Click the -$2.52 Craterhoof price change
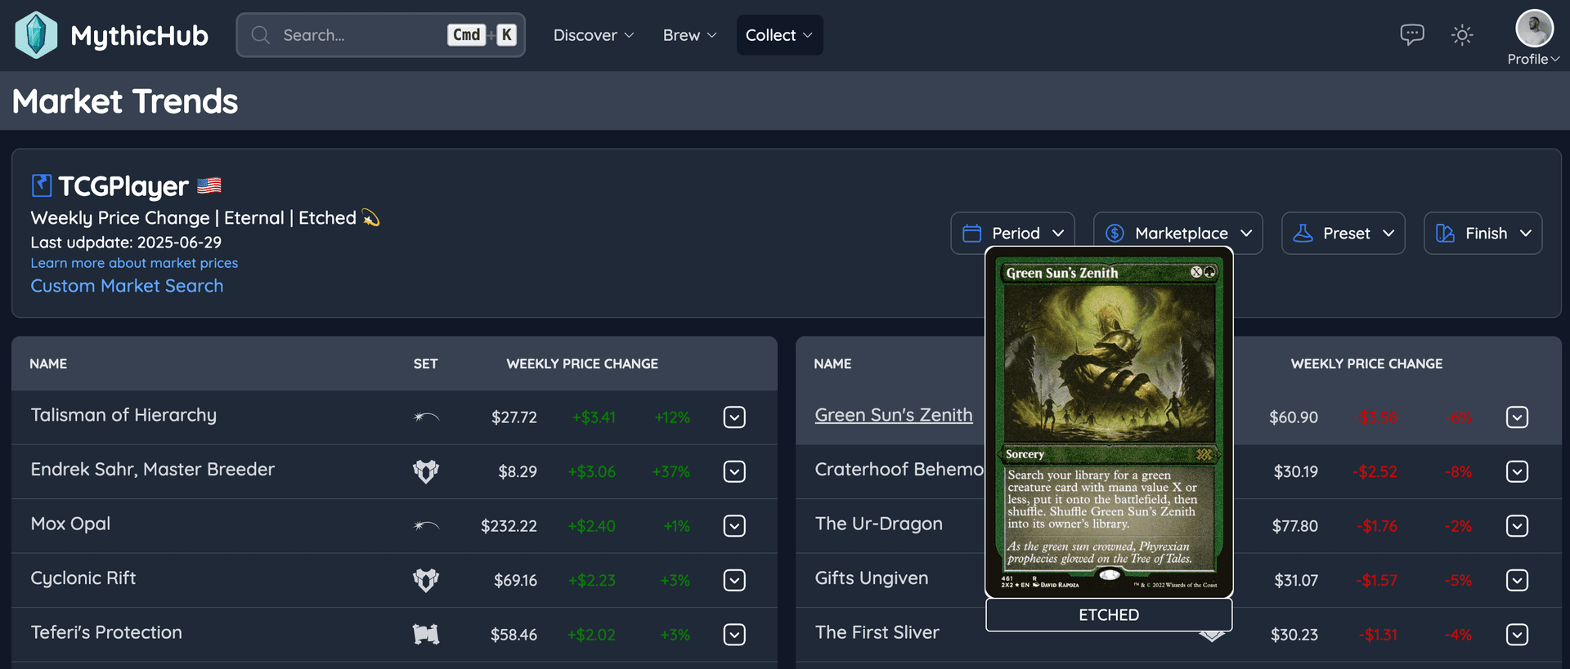Screen dimensions: 1570x669 pos(1375,471)
